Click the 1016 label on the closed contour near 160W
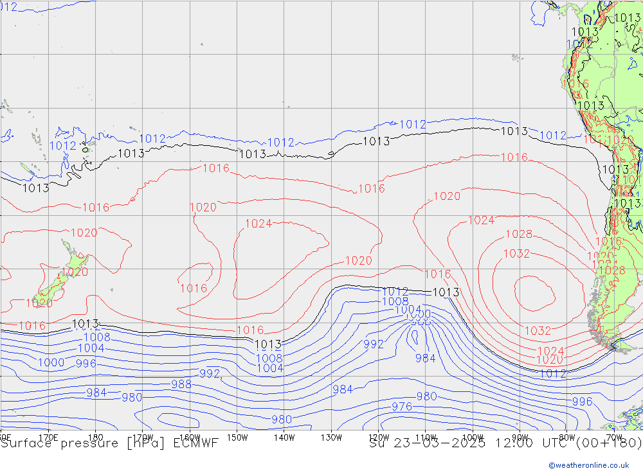Viewport: 643px width, 471px height. pos(194,288)
